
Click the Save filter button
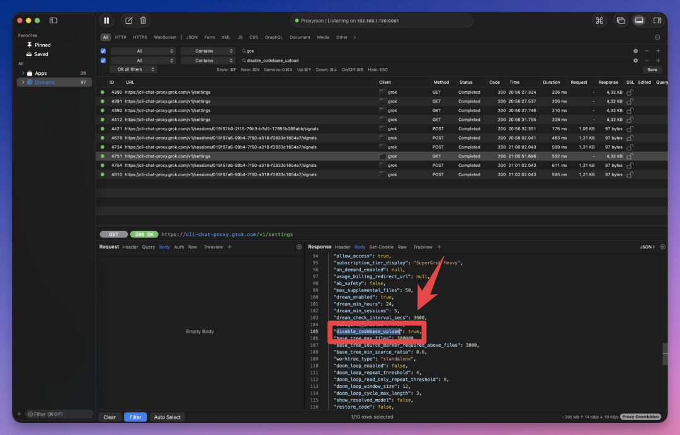pos(652,69)
